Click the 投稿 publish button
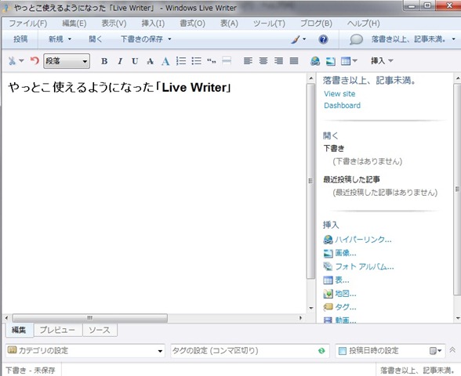Screen dimensions: 461x376 pos(20,39)
